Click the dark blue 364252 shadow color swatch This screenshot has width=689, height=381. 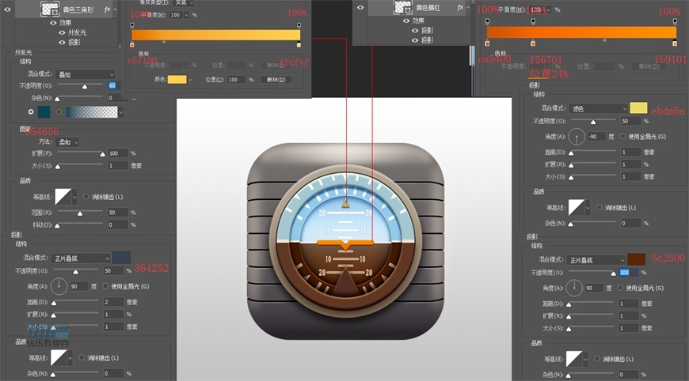122,258
